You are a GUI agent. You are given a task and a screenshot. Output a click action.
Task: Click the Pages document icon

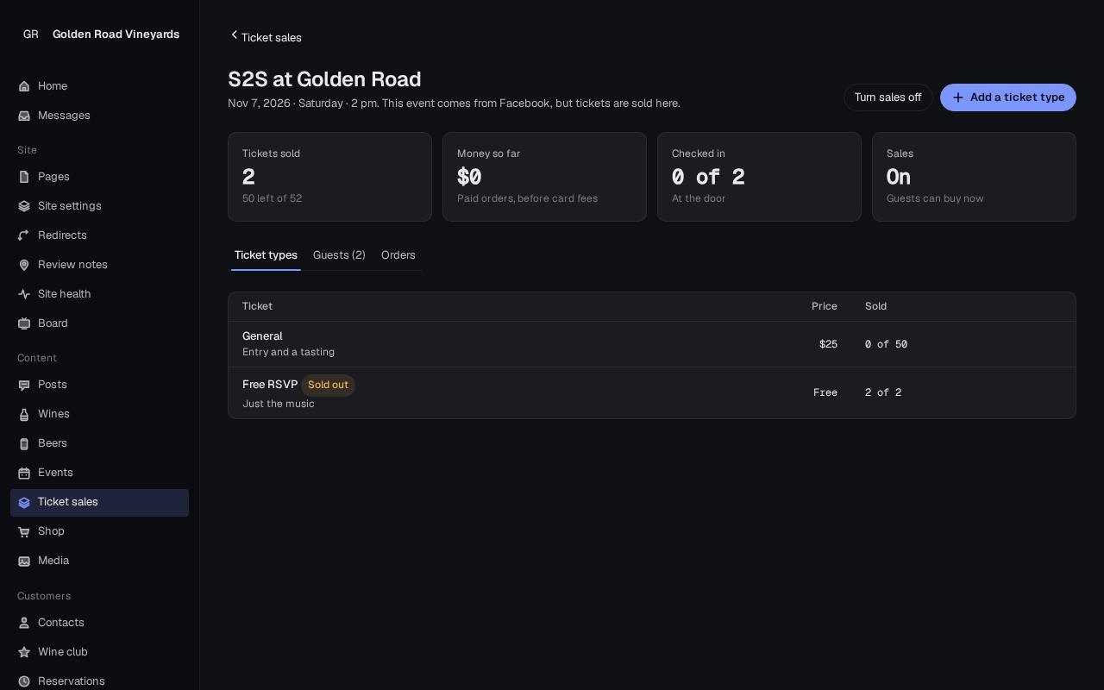(24, 177)
